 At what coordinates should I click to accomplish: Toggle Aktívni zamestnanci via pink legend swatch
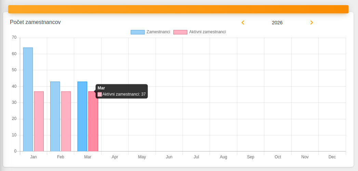coord(180,32)
